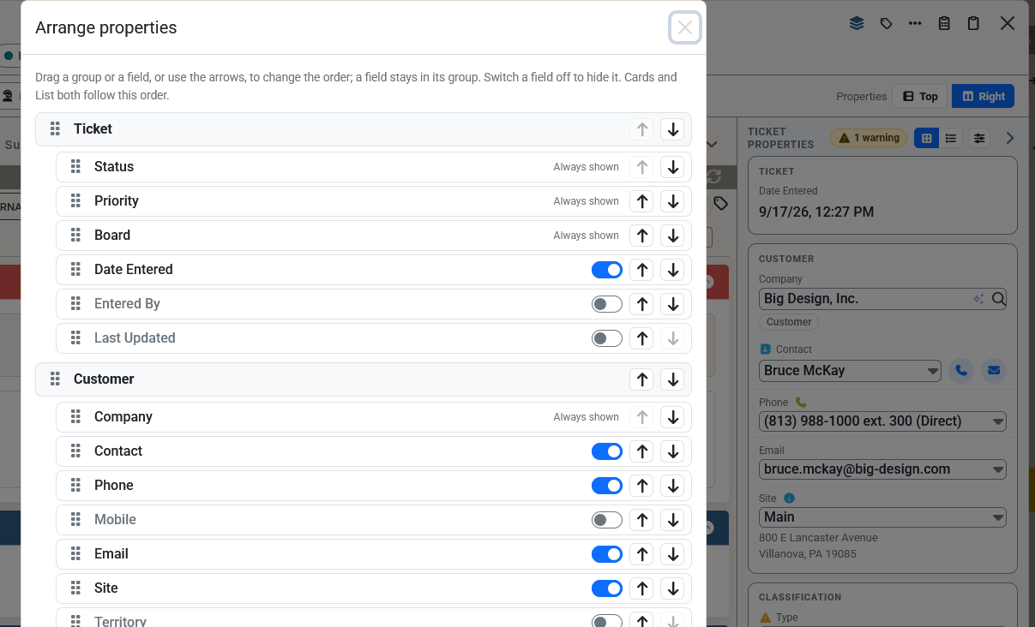Switch Ticket Properties to cards grid view
Viewport: 1035px width, 627px height.
click(x=926, y=138)
